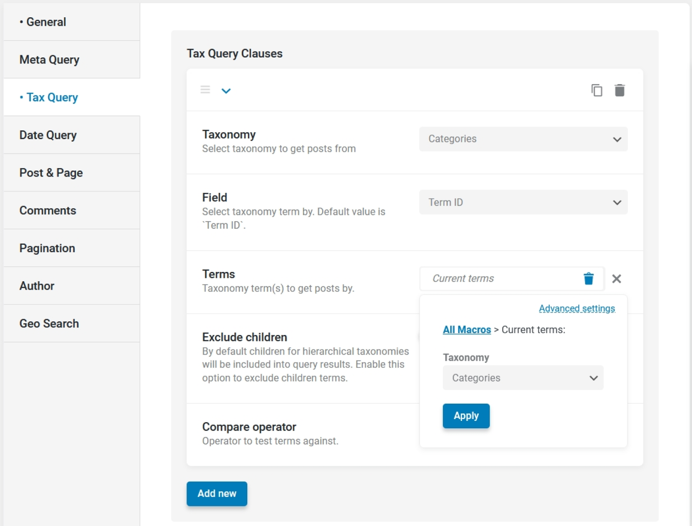Click the Taxonomy label in the macros popup
Screen dimensions: 692x526
(466, 357)
